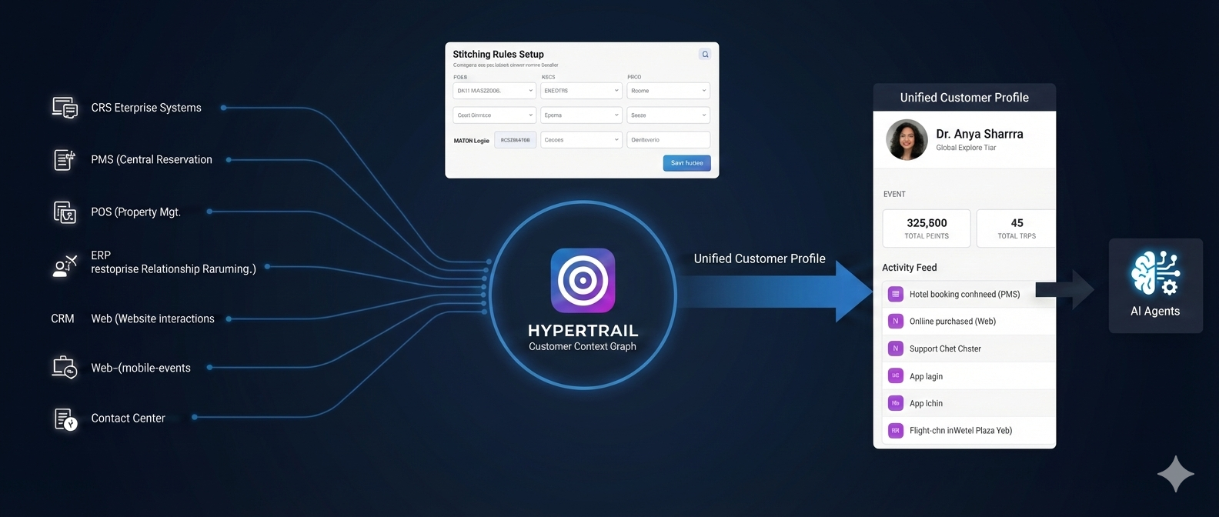Select the App lchin entry
The width and height of the screenshot is (1219, 517).
pos(968,403)
